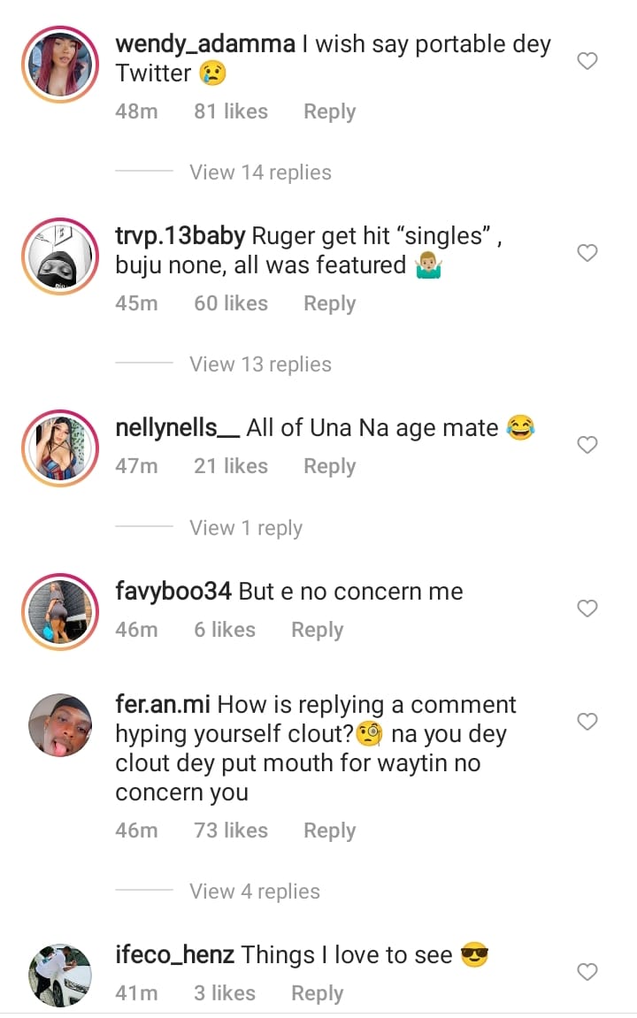Tap heart on trvp.13baby's comment
637x1018 pixels.
coord(587,253)
